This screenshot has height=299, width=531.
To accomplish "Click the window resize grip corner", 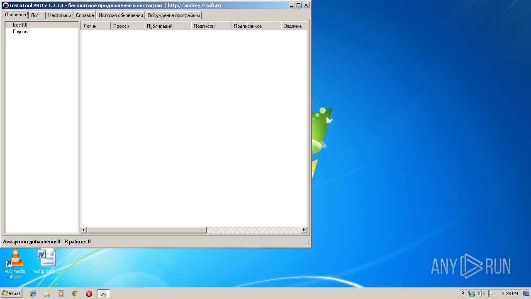I will [307, 243].
